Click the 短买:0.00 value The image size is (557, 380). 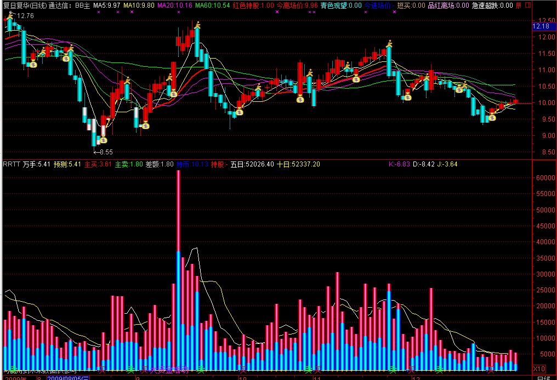(x=411, y=5)
